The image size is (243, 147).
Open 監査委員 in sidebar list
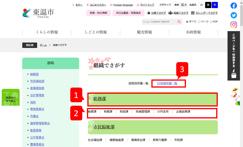pos(36,130)
